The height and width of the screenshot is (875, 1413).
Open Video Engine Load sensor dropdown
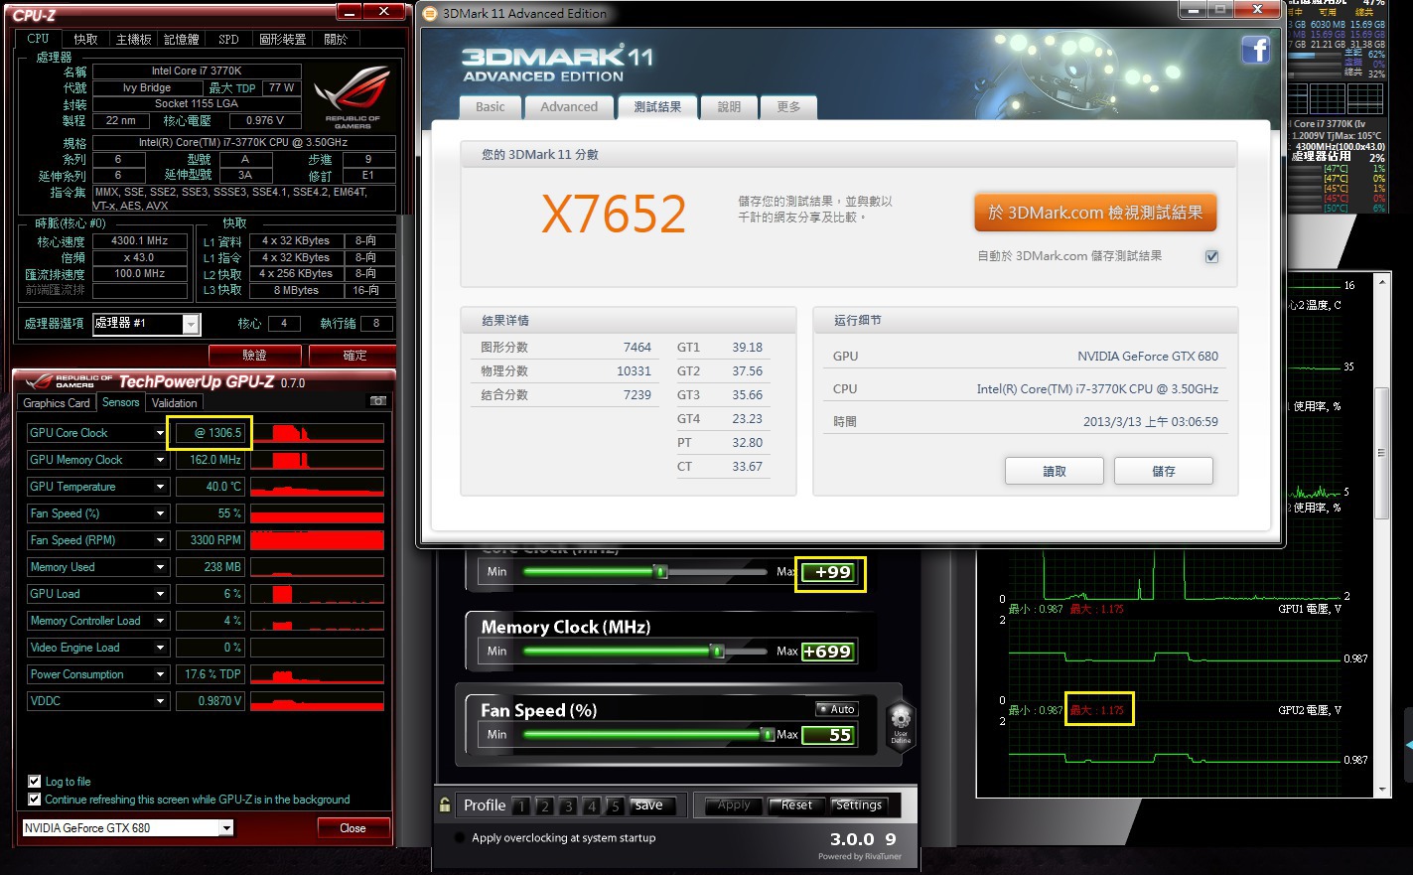tap(160, 648)
